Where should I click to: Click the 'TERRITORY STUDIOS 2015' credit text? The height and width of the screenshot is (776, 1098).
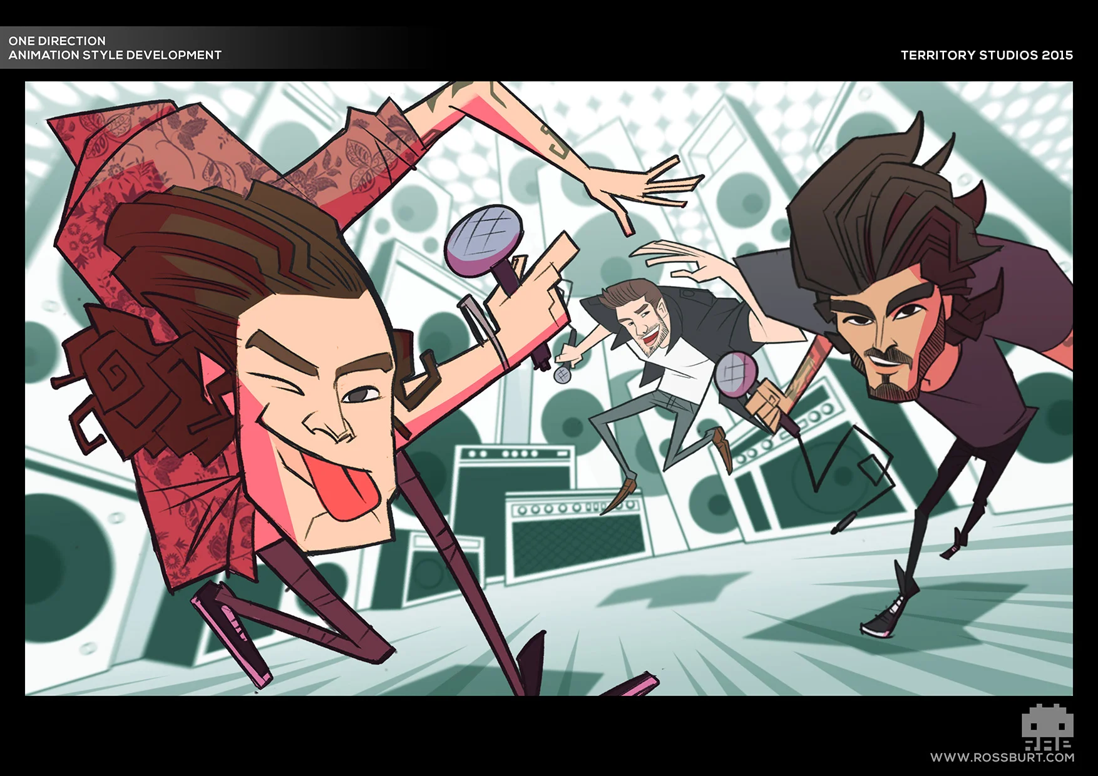point(987,55)
